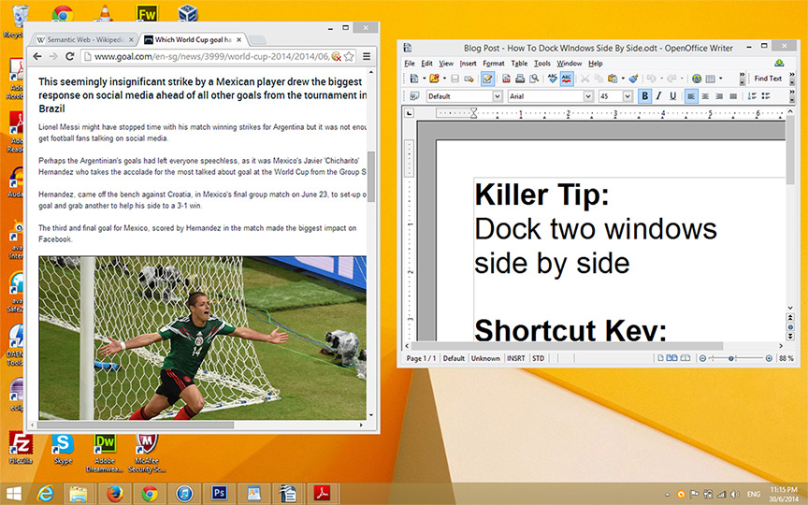Open the File menu in Writer

tap(410, 64)
